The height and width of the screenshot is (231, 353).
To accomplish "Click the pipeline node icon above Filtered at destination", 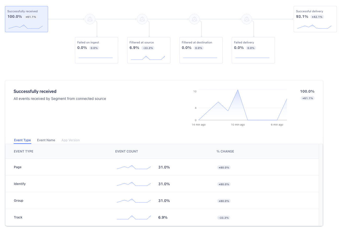I will click(x=195, y=19).
